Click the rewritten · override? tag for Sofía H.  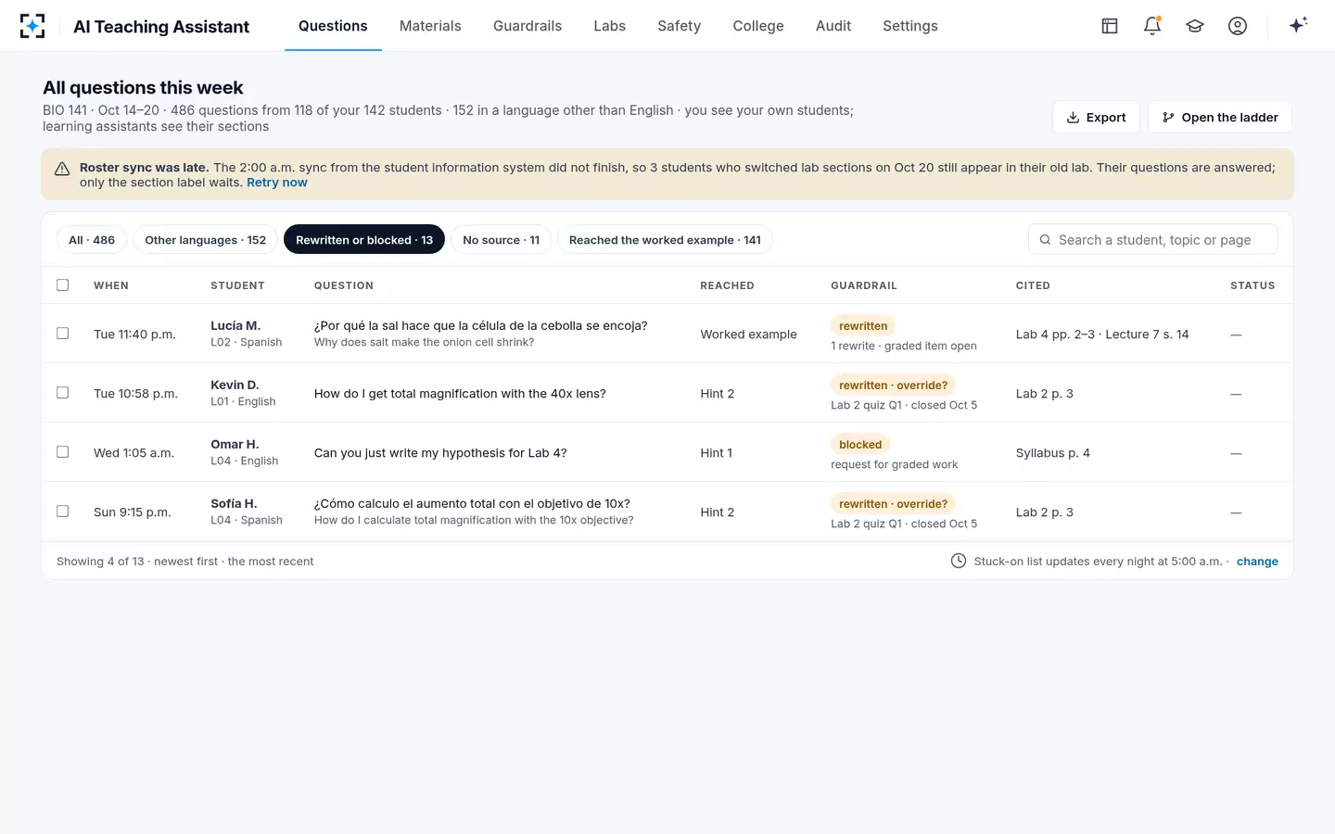point(894,504)
